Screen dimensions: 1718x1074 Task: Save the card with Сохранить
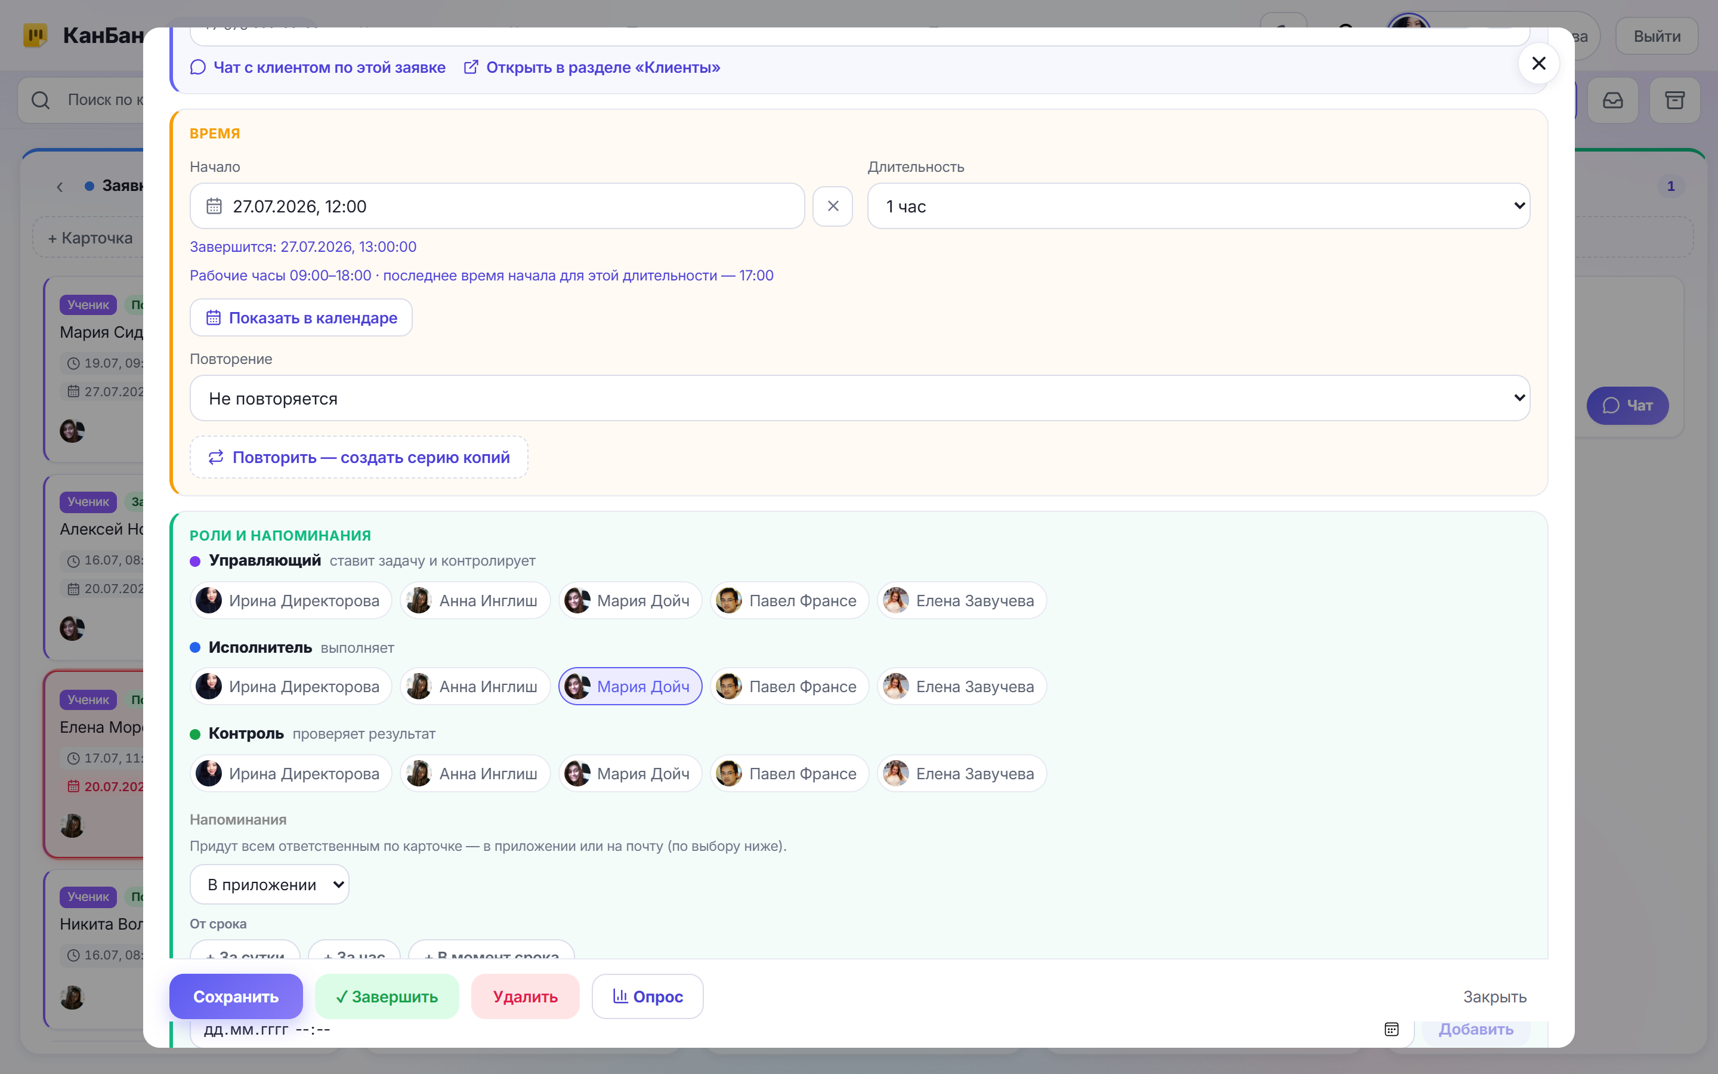[x=236, y=996]
